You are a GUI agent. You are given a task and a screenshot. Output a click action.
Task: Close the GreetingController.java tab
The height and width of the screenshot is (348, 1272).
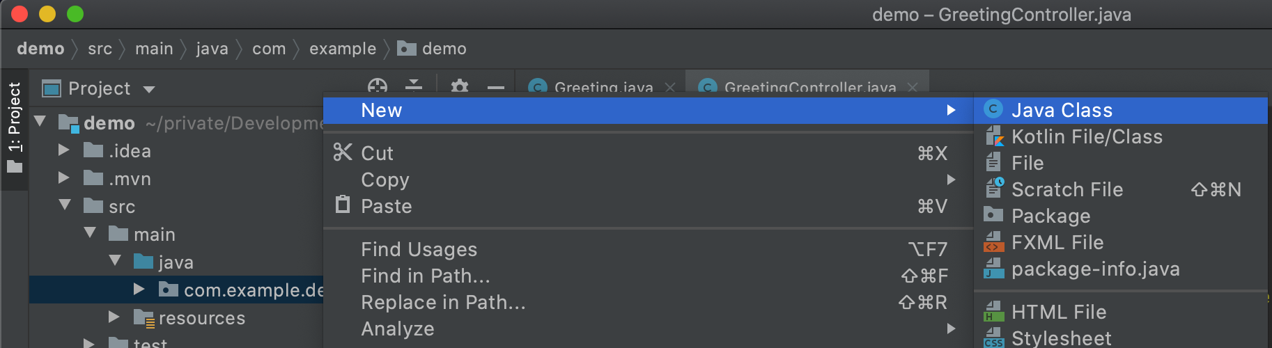coord(913,88)
